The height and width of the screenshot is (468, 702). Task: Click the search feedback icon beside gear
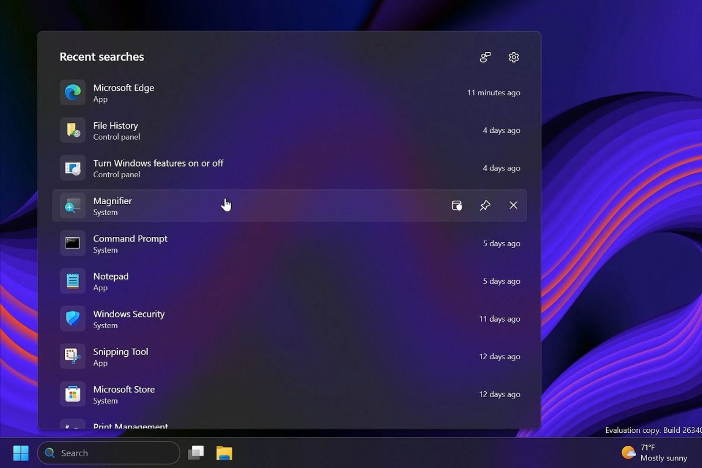coord(485,57)
